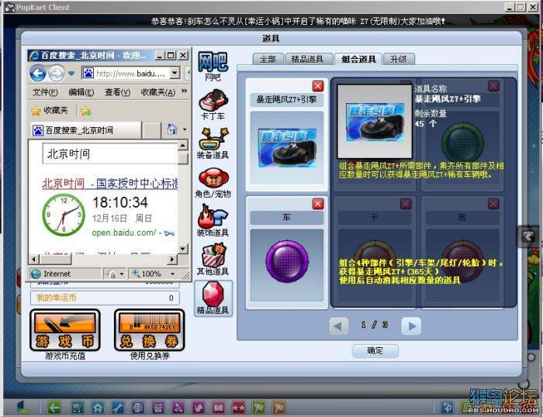Select the 装饰道具 decoration items category
The height and width of the screenshot is (417, 543).
213,221
